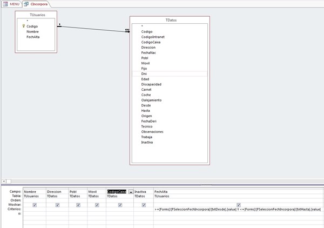Viewport: 324px width, 228px height.
Task: Click the asterisk in TDatos field list
Action: coord(142,26)
